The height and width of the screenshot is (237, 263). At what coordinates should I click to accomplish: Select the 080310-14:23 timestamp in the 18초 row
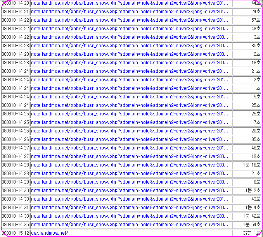point(16,63)
